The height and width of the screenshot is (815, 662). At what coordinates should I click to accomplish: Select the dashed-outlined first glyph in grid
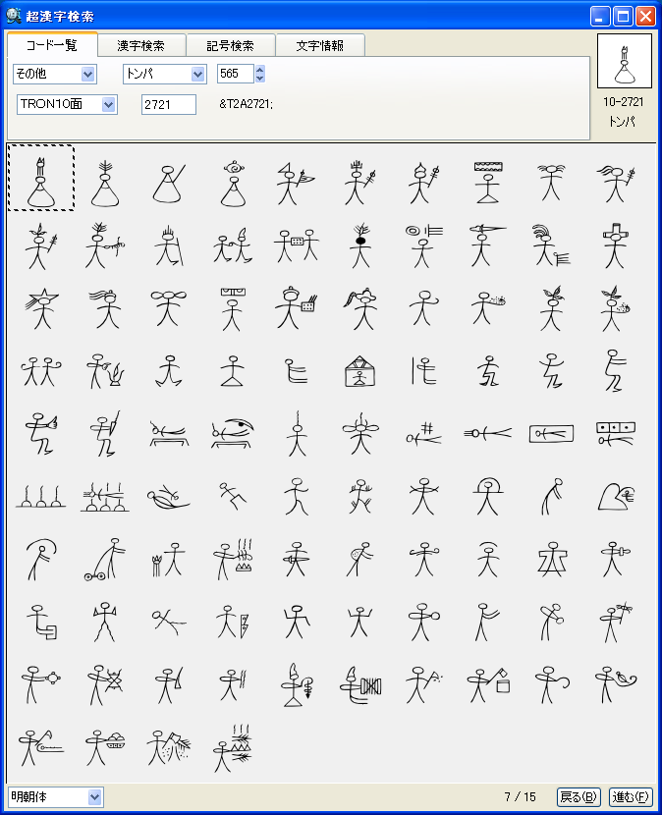click(x=41, y=178)
